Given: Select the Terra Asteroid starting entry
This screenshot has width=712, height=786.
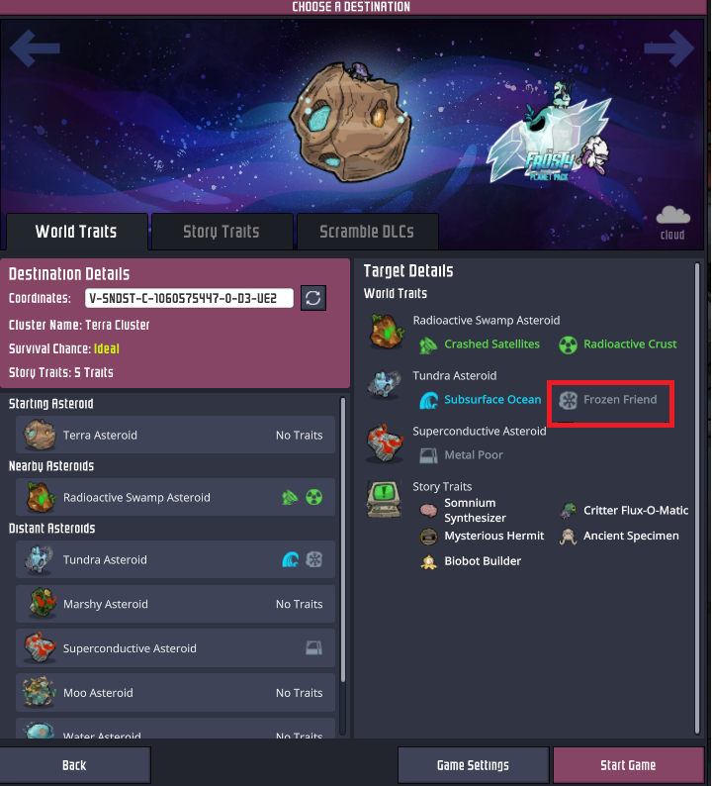Looking at the screenshot, I should (x=175, y=435).
